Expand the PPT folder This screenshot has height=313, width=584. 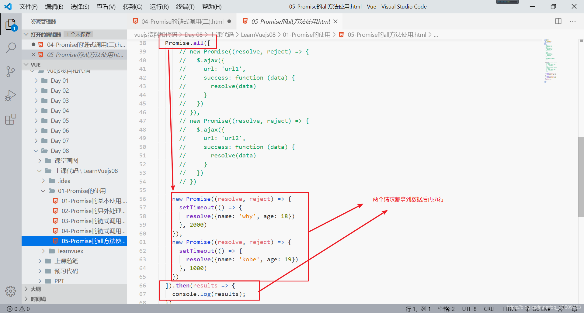(x=40, y=281)
